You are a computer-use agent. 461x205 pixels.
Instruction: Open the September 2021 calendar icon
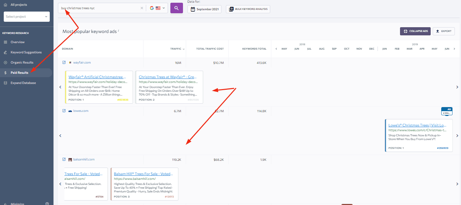(x=192, y=9)
